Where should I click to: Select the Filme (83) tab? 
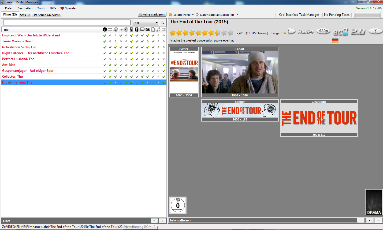click(x=10, y=14)
